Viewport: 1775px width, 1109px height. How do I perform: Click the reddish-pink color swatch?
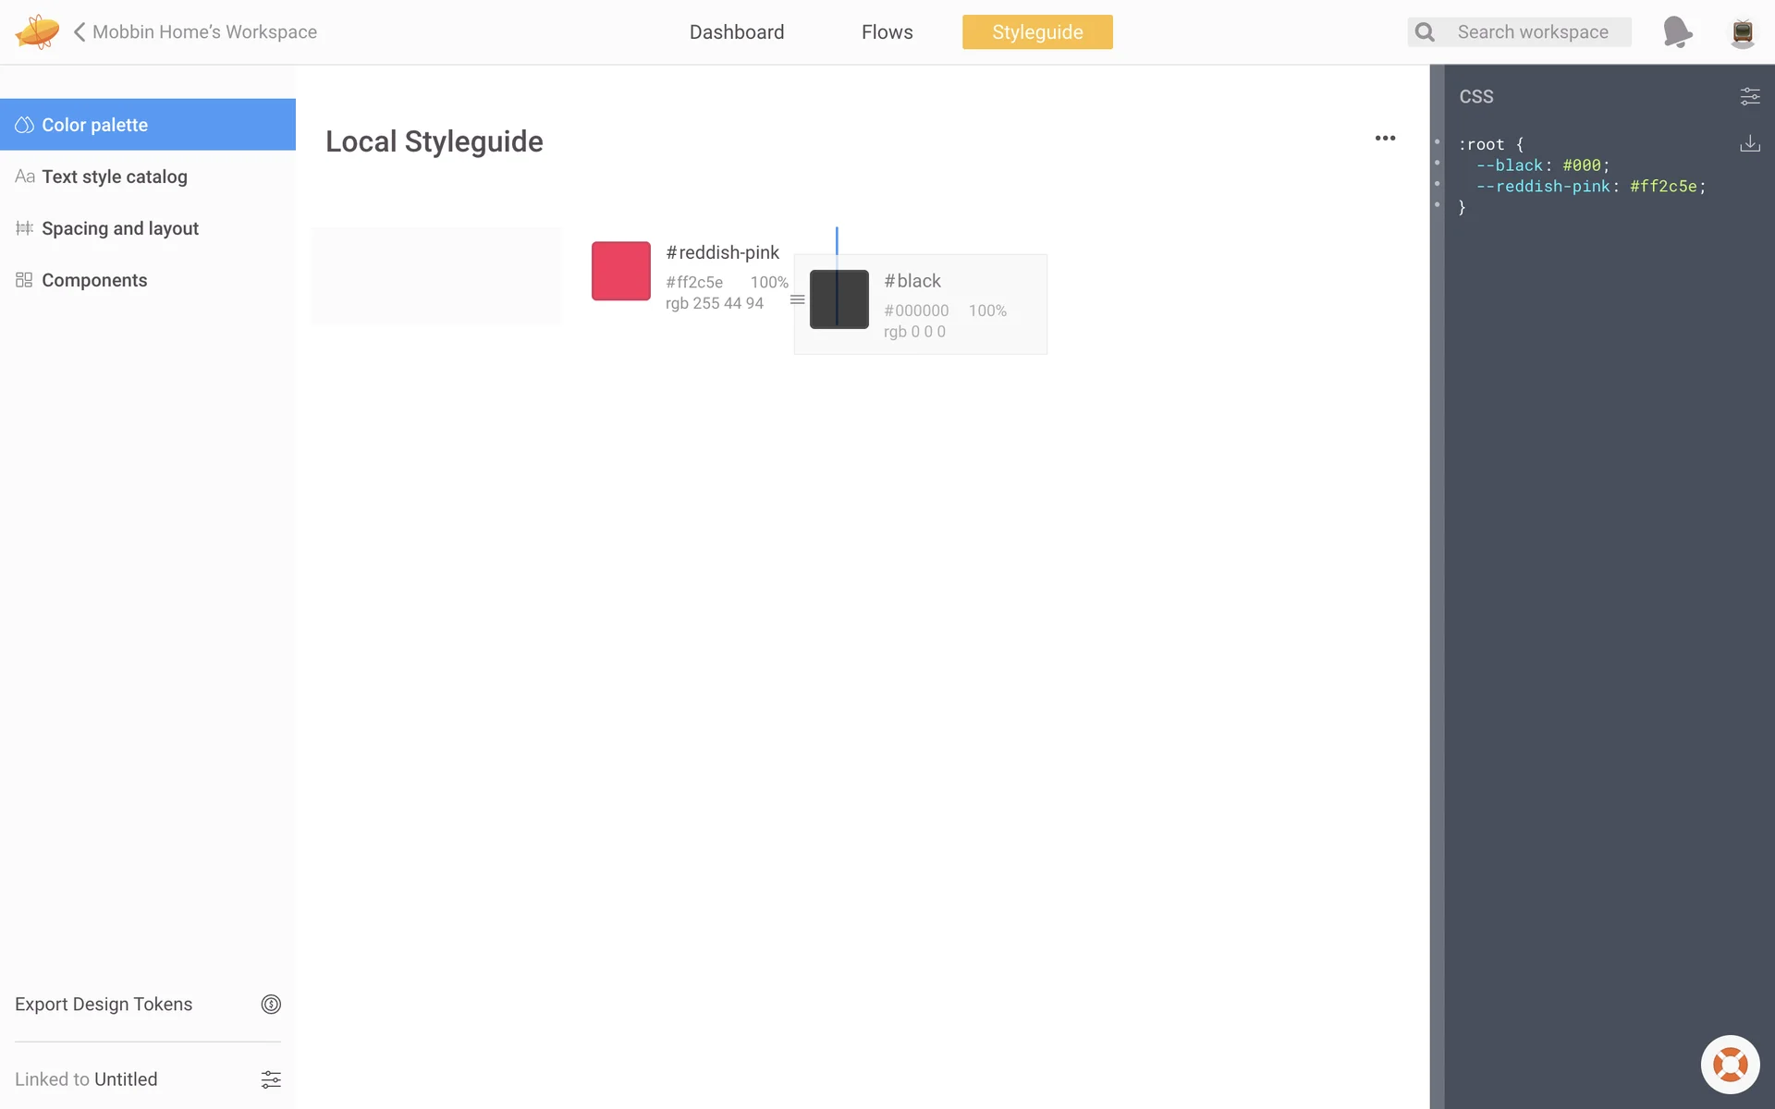click(620, 271)
